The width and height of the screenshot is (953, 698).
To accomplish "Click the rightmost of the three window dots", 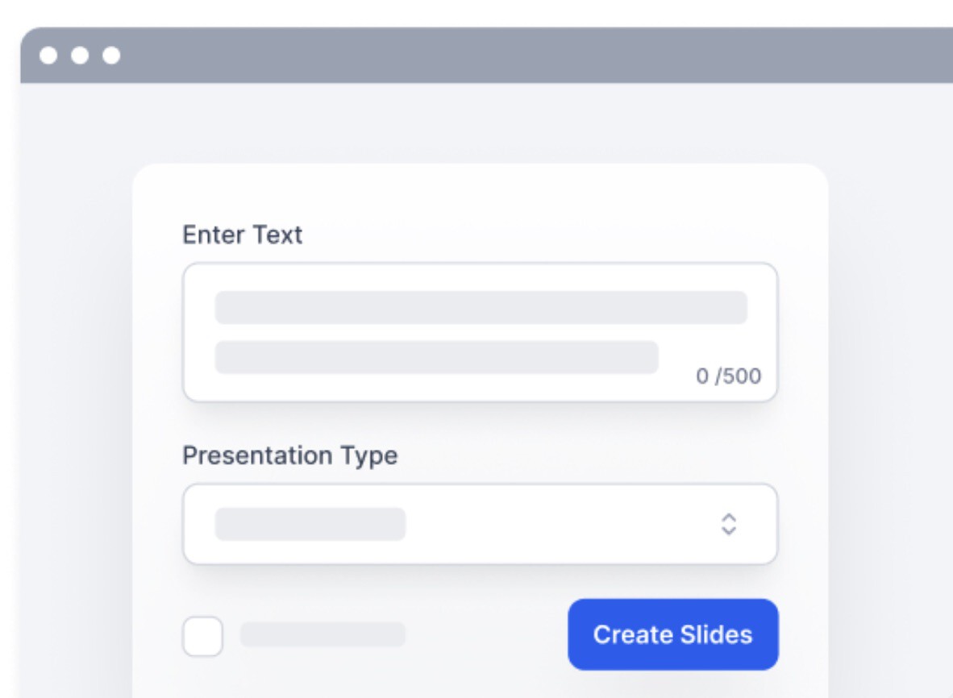I will [x=111, y=56].
